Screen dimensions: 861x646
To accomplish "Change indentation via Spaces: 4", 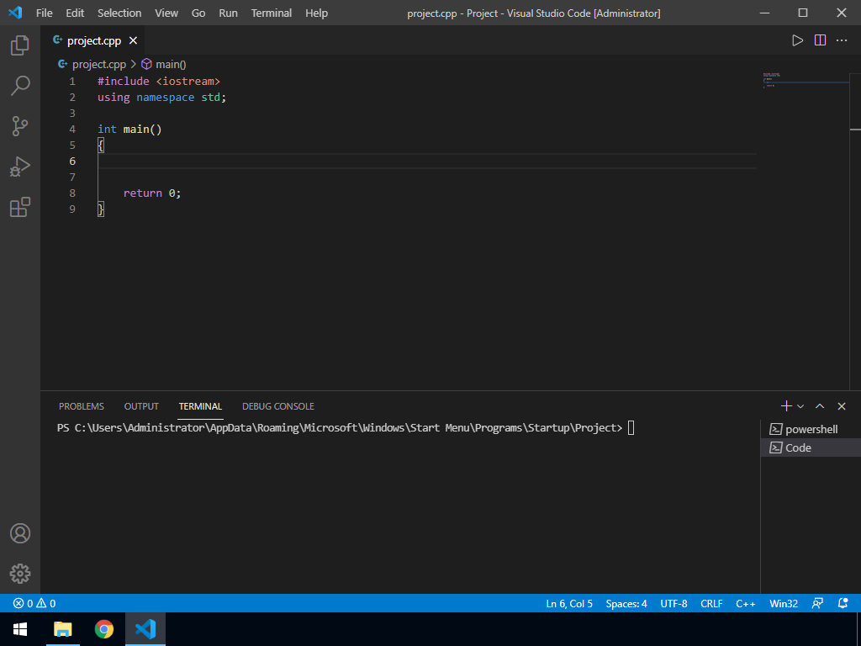I will (x=626, y=603).
